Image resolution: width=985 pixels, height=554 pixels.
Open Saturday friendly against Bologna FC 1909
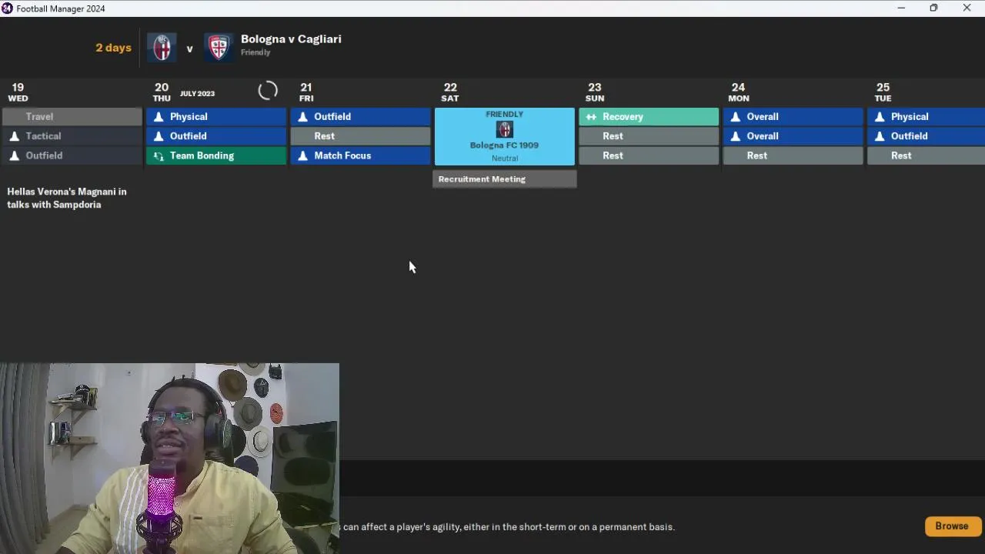[504, 136]
